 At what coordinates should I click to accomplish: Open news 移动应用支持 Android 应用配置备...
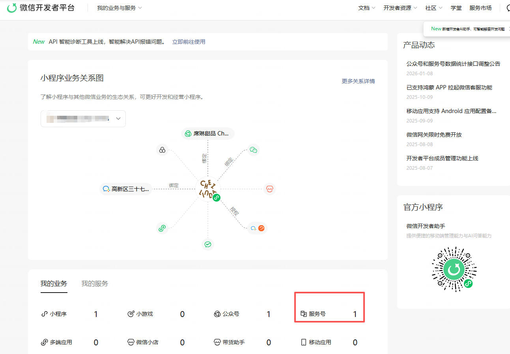[451, 111]
